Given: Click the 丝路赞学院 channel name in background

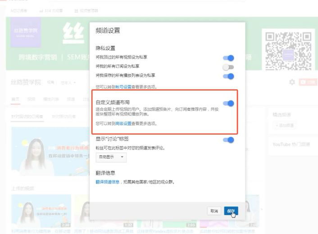Looking at the screenshot, I should (26, 82).
